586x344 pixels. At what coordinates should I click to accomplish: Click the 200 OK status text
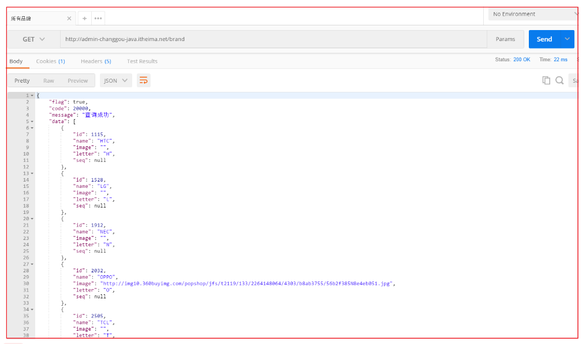522,60
